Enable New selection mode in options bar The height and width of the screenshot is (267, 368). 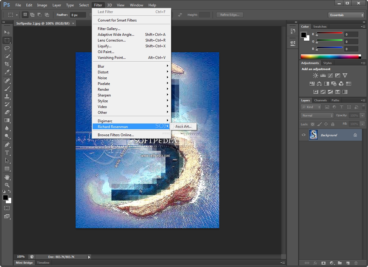tap(25, 15)
